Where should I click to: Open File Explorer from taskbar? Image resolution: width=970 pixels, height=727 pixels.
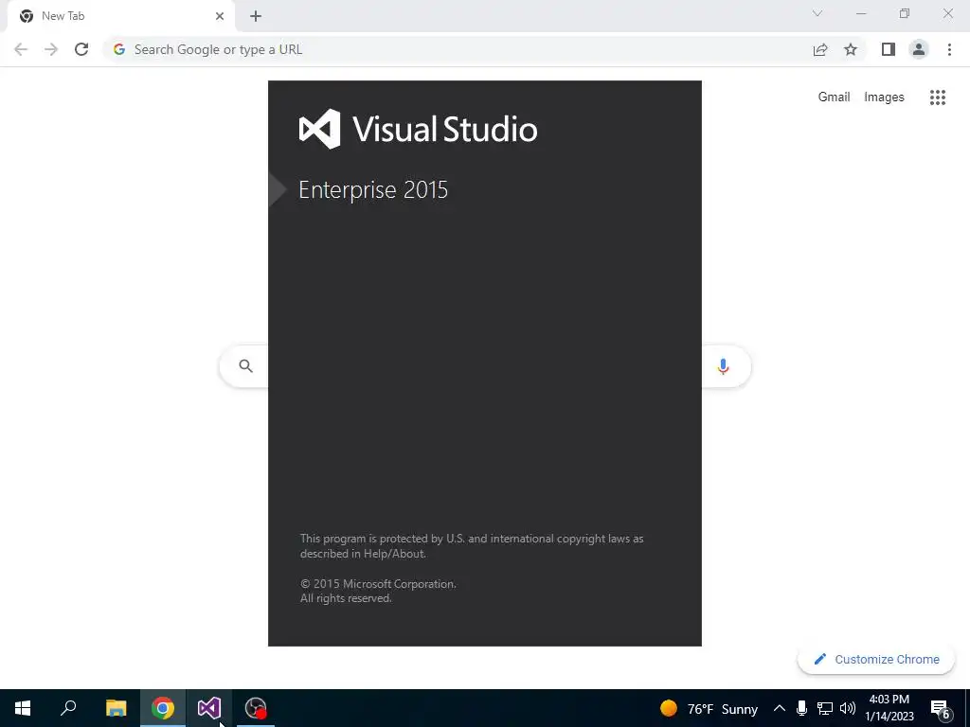click(x=116, y=708)
